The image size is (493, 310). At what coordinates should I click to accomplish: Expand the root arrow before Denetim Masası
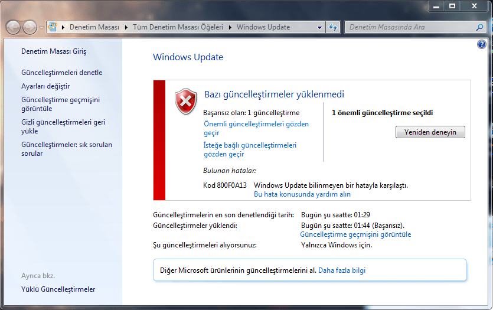[x=63, y=27]
